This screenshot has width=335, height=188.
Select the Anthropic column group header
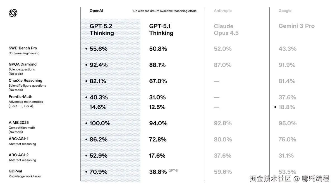pyautogui.click(x=222, y=11)
